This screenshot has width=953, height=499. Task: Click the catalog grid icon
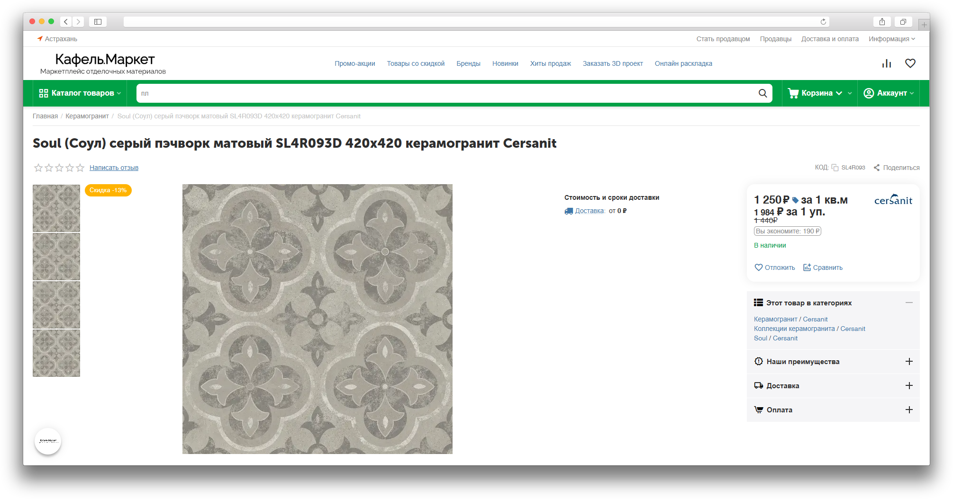coord(44,93)
